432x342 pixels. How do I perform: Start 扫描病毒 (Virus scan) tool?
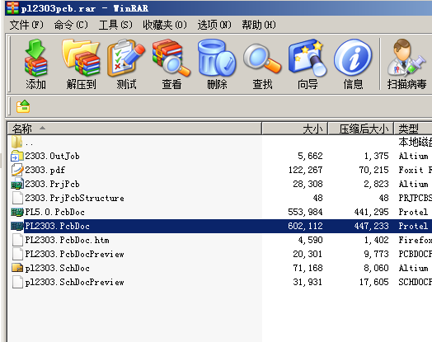[406, 59]
